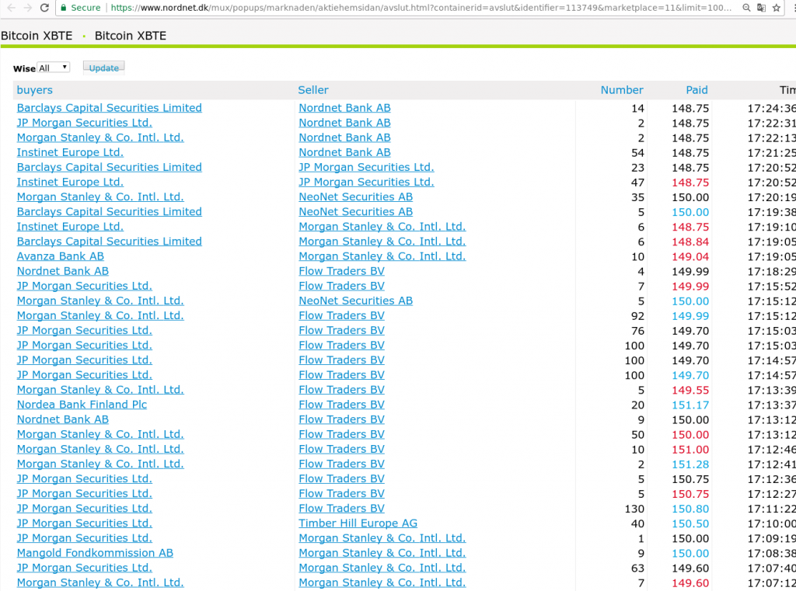Select the price 149.55 in Paid column
Image resolution: width=796 pixels, height=591 pixels.
pos(690,390)
